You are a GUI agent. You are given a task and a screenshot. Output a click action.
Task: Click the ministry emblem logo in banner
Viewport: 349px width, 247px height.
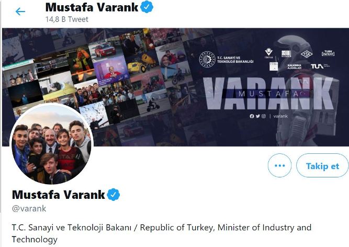tap(207, 59)
